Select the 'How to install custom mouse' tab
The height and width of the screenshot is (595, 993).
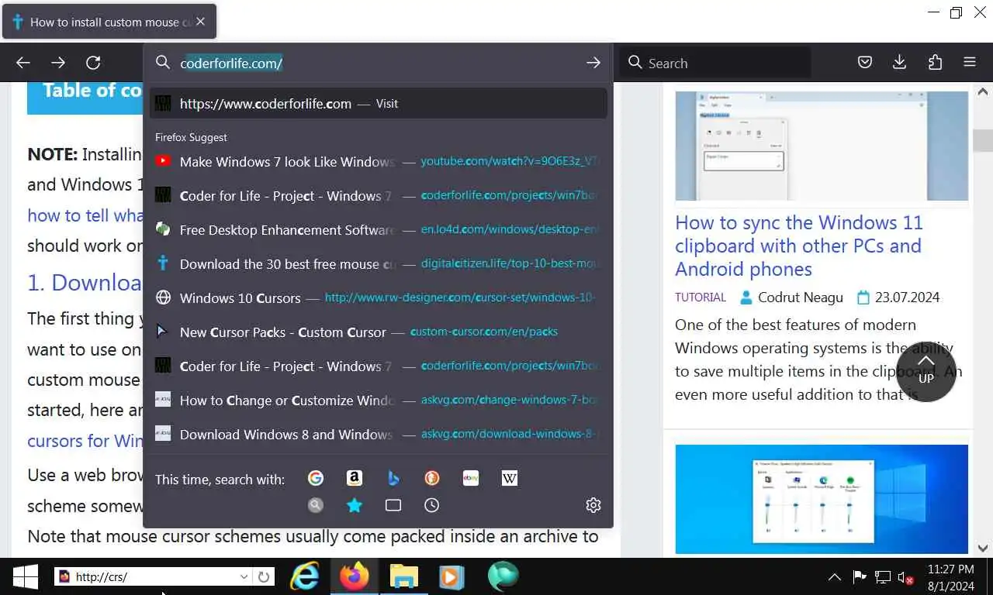pyautogui.click(x=109, y=22)
